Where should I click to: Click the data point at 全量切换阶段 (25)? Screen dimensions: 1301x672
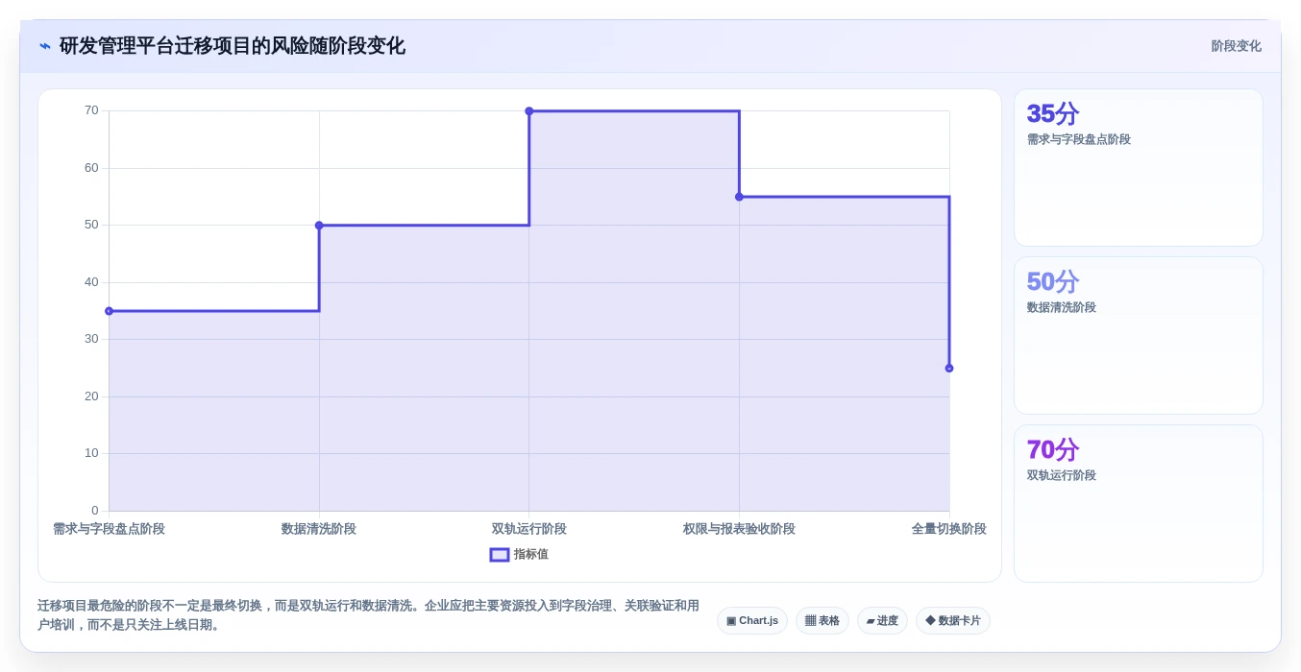(949, 368)
